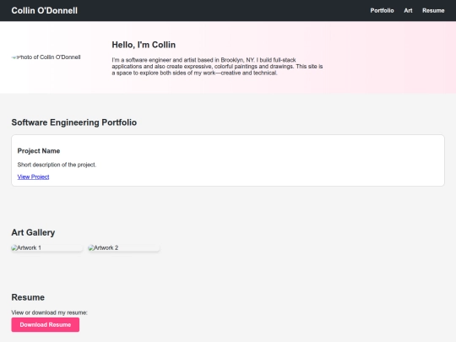
Task: Open the Artwork 1 gallery thumbnail
Action: (46, 247)
